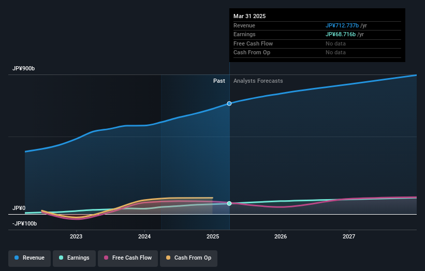Screen dimensions: 425x271
Task: Click the JP¥0 y-axis label
Action: pos(19,208)
